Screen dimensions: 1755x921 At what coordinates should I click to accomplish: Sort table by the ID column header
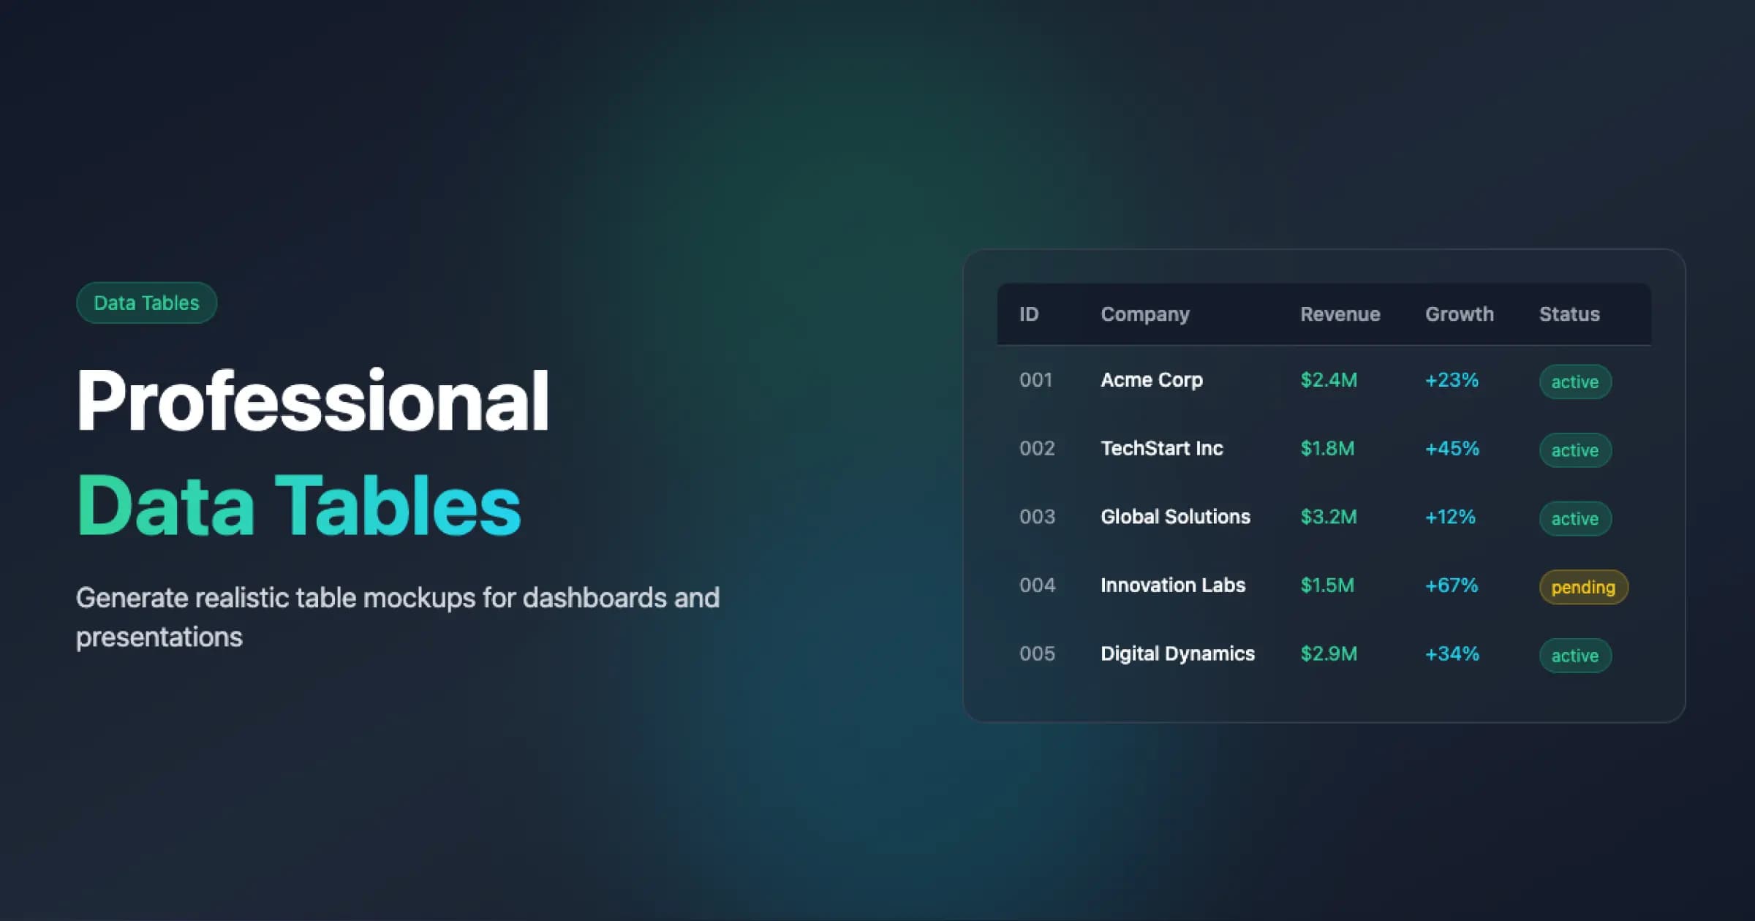[x=1030, y=314]
